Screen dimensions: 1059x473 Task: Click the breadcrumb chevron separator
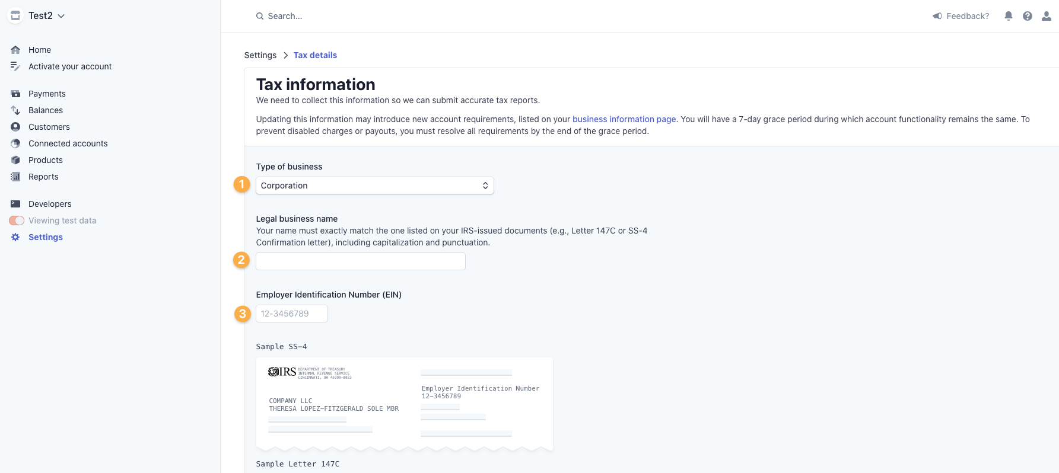(x=285, y=55)
